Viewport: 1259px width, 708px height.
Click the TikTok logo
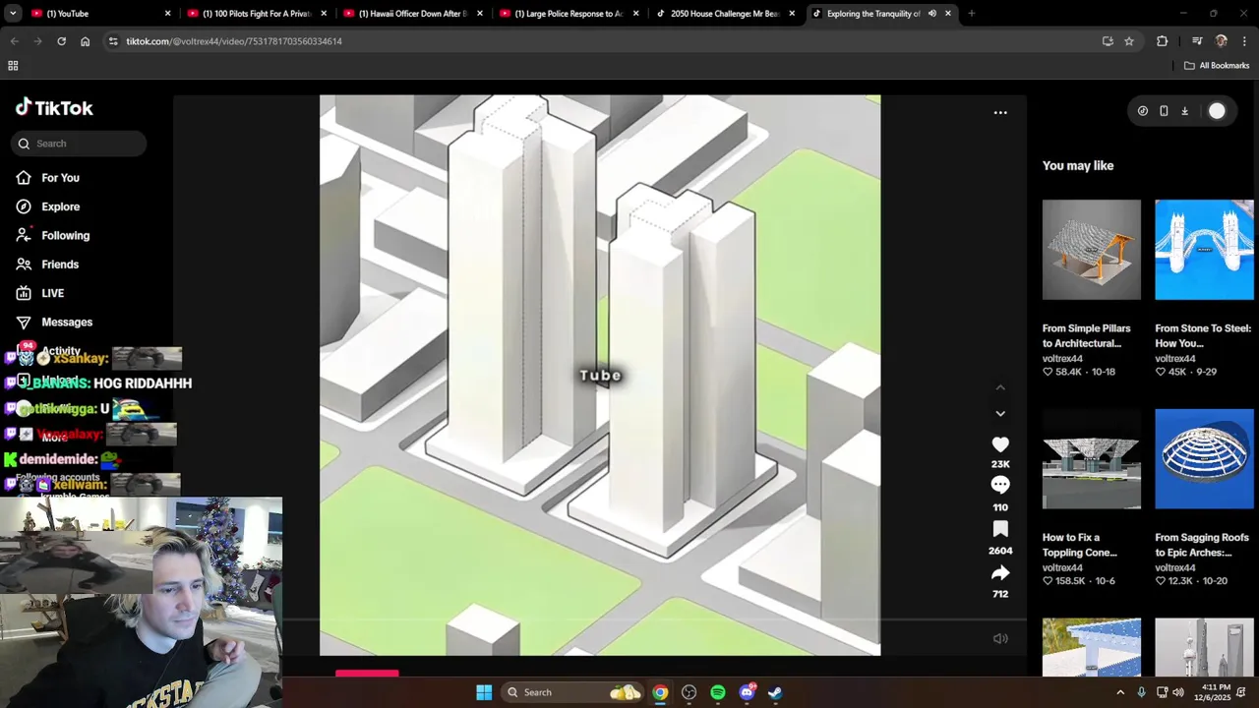pos(54,108)
